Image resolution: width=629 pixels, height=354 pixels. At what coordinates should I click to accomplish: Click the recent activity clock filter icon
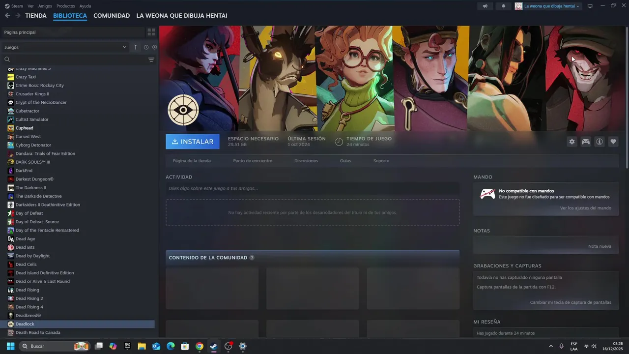(x=146, y=47)
